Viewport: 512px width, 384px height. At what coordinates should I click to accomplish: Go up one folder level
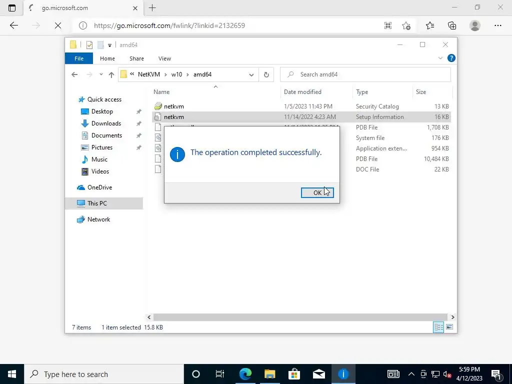(x=111, y=75)
